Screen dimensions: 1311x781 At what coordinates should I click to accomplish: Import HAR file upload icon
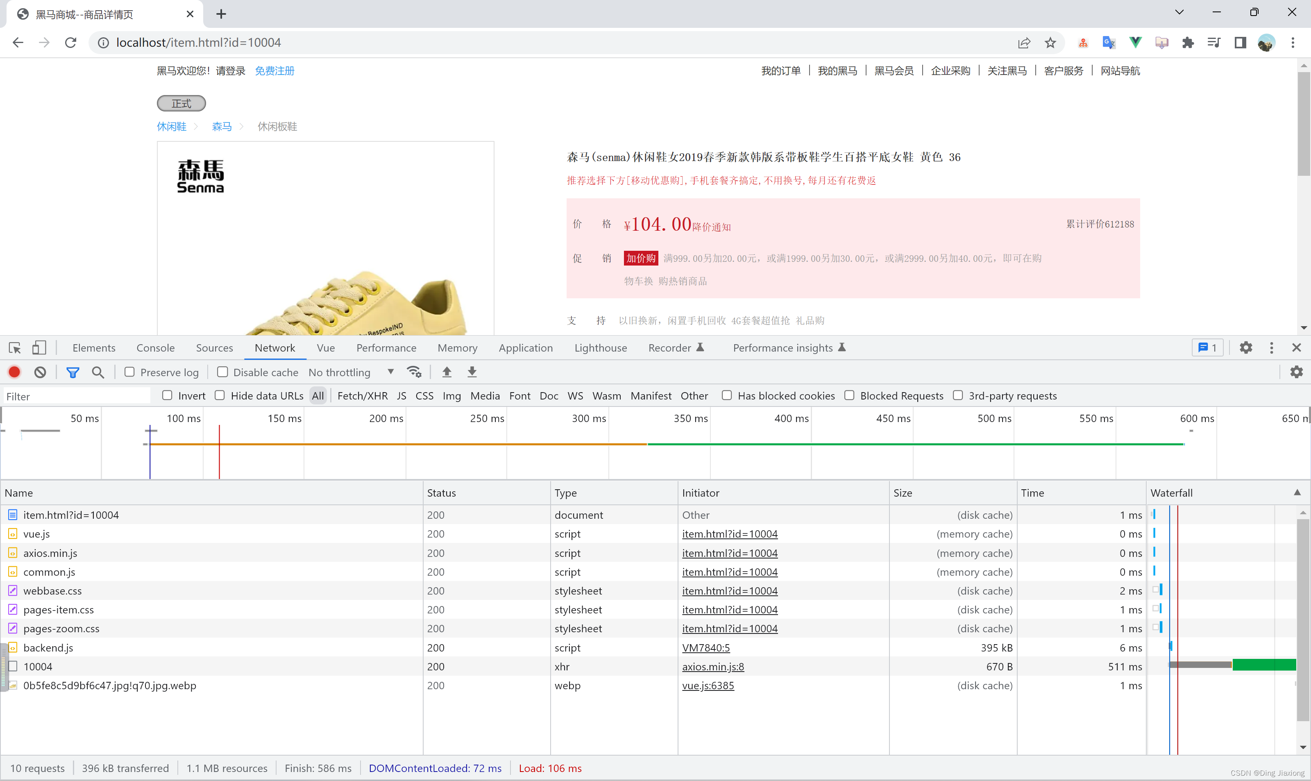pyautogui.click(x=447, y=372)
